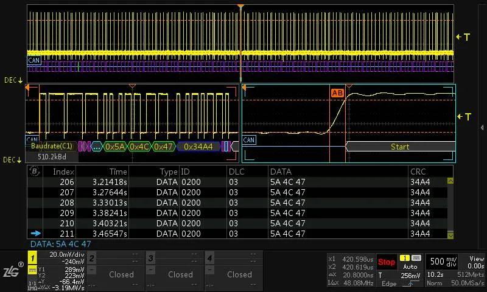This screenshot has height=292, width=487.
Task: Click the orange AB cursor label
Action: pos(337,93)
